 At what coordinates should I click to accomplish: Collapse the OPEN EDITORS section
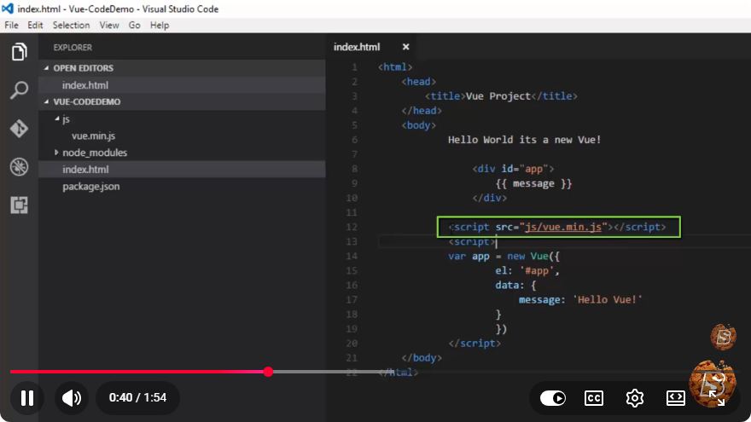pos(79,68)
